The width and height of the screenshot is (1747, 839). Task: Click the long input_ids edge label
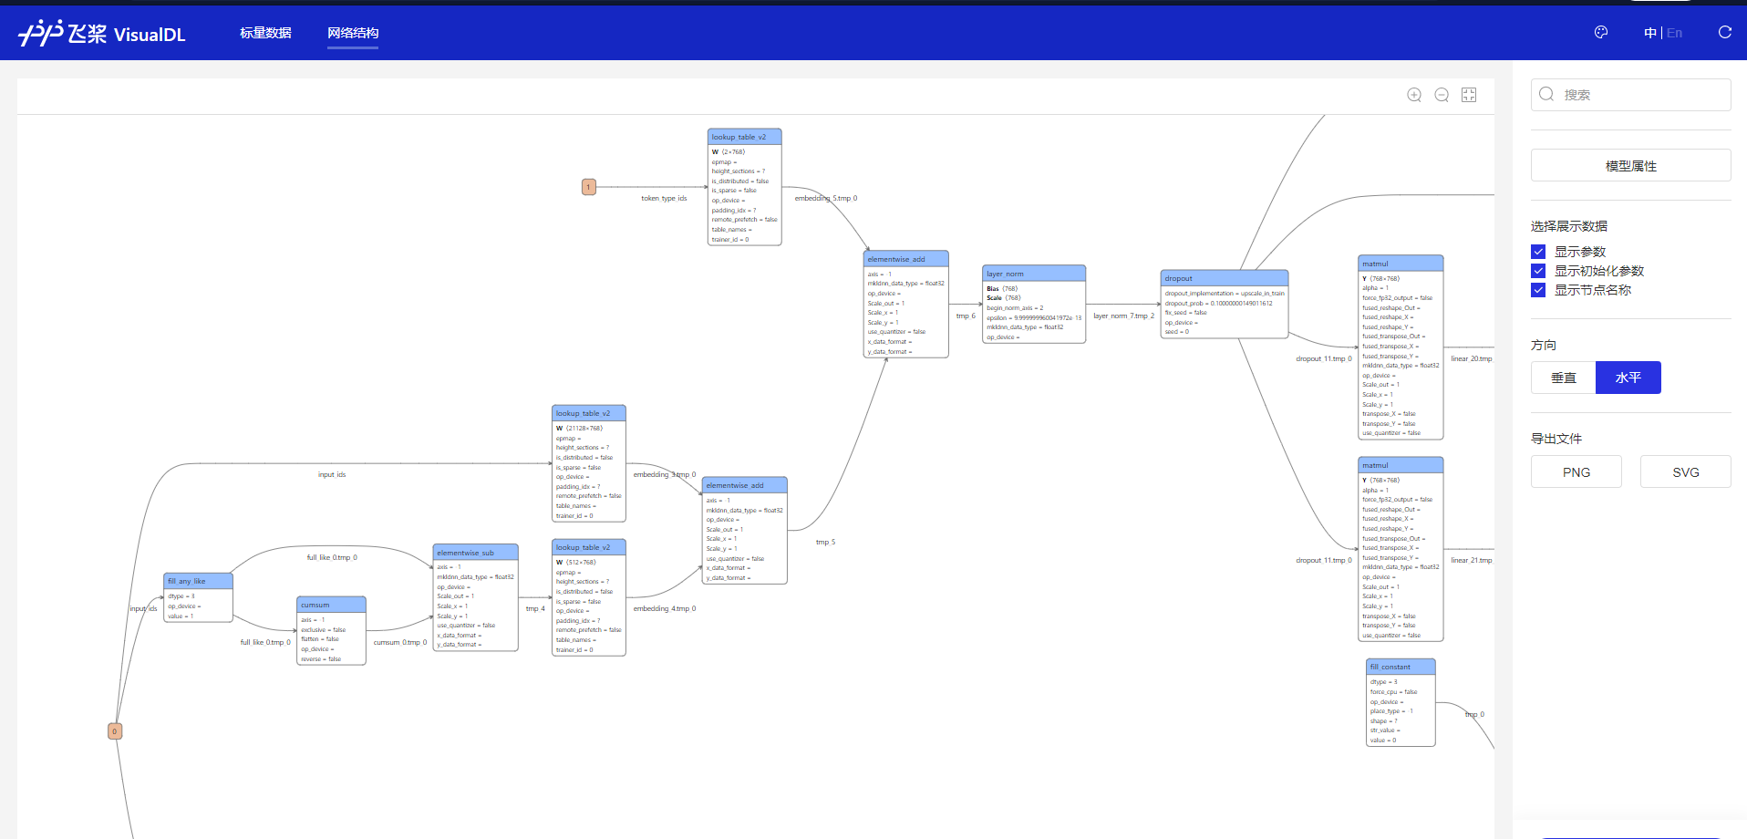332,474
